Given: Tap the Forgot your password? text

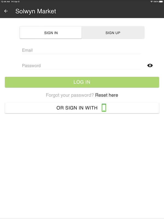Looking at the screenshot, I should [x=70, y=95].
